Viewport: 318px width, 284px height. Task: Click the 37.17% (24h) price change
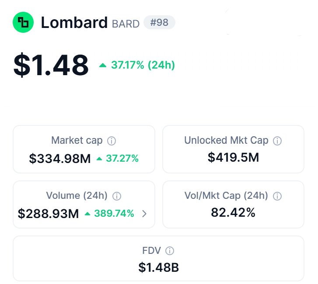pyautogui.click(x=143, y=65)
